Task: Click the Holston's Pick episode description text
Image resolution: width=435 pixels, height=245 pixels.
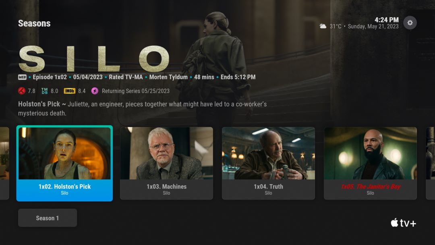Action: tap(142, 108)
